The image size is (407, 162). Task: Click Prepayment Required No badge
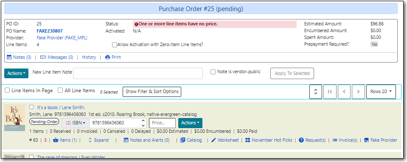pyautogui.click(x=374, y=44)
